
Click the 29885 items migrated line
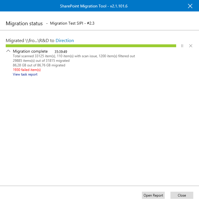[x=41, y=61]
